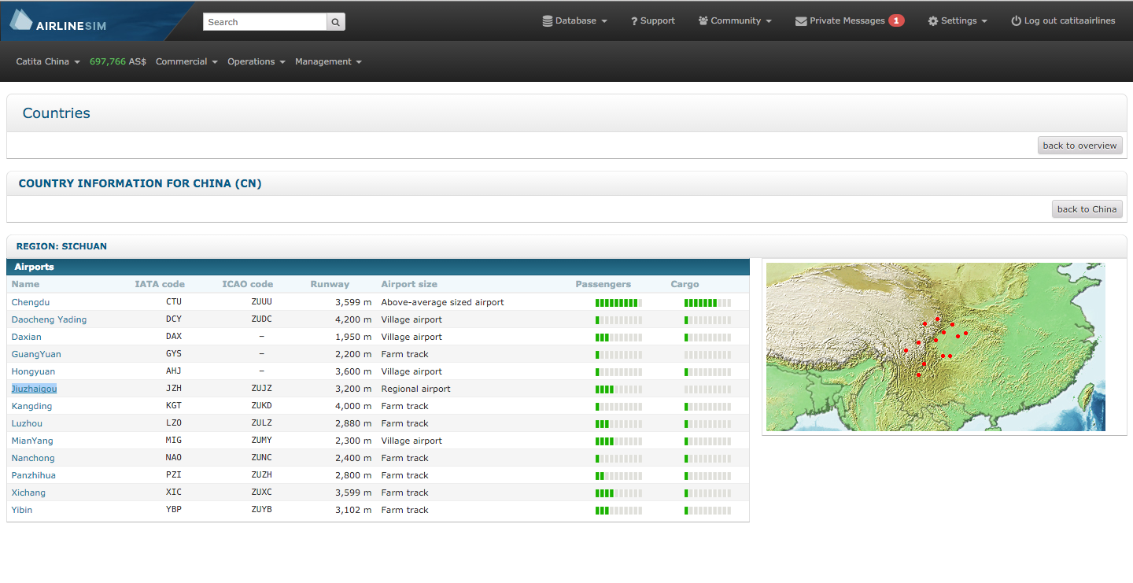Viewport: 1133px width, 583px height.
Task: Click the Name column header
Action: (25, 284)
